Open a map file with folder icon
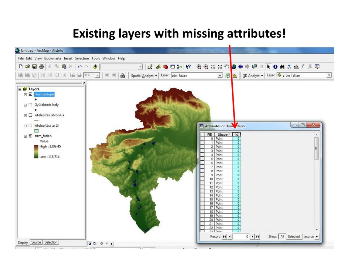Viewport: 345px width, 258px height. coord(28,67)
